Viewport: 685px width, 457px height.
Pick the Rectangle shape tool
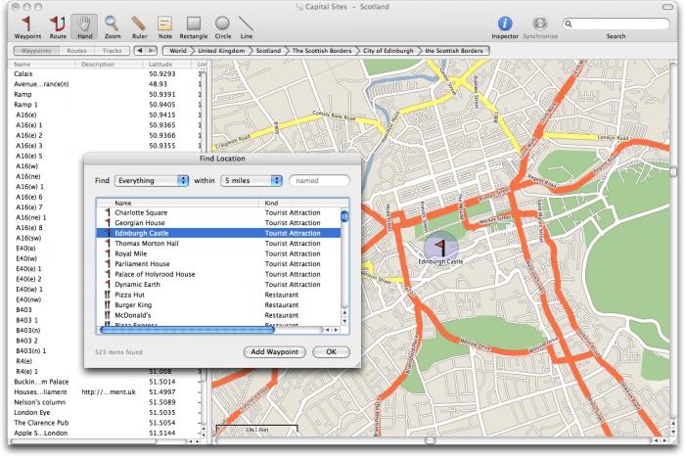(x=193, y=27)
